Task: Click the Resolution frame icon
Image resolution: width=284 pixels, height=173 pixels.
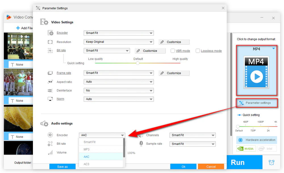Action: [50, 42]
